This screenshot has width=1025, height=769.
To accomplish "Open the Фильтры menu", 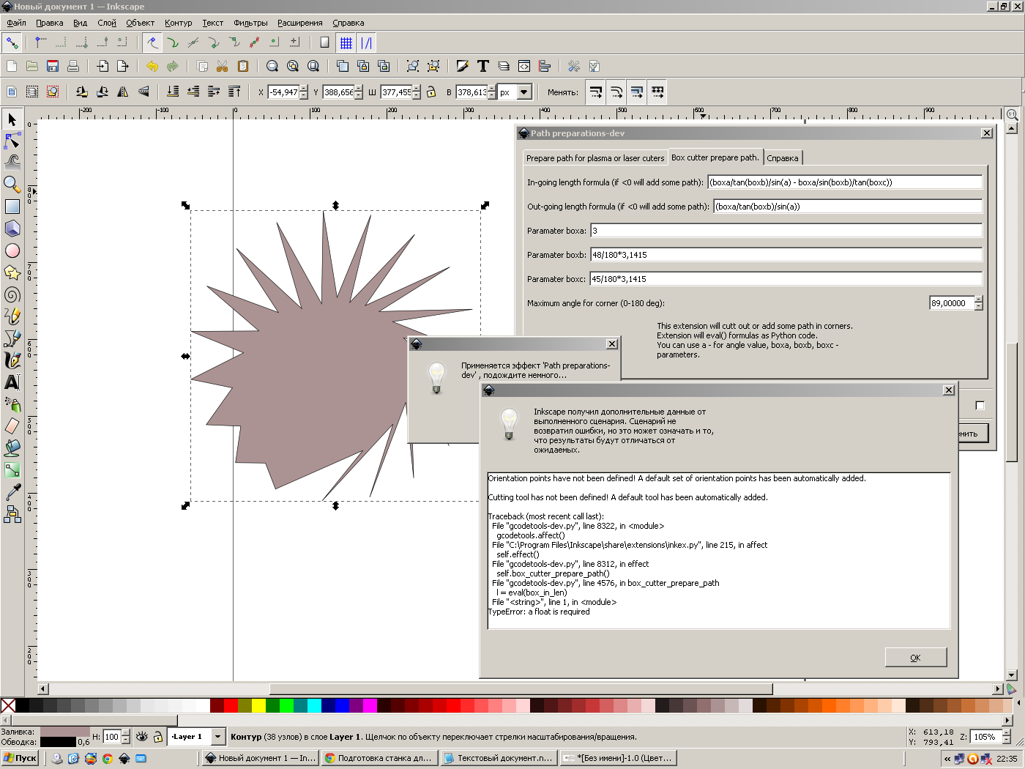I will point(250,23).
